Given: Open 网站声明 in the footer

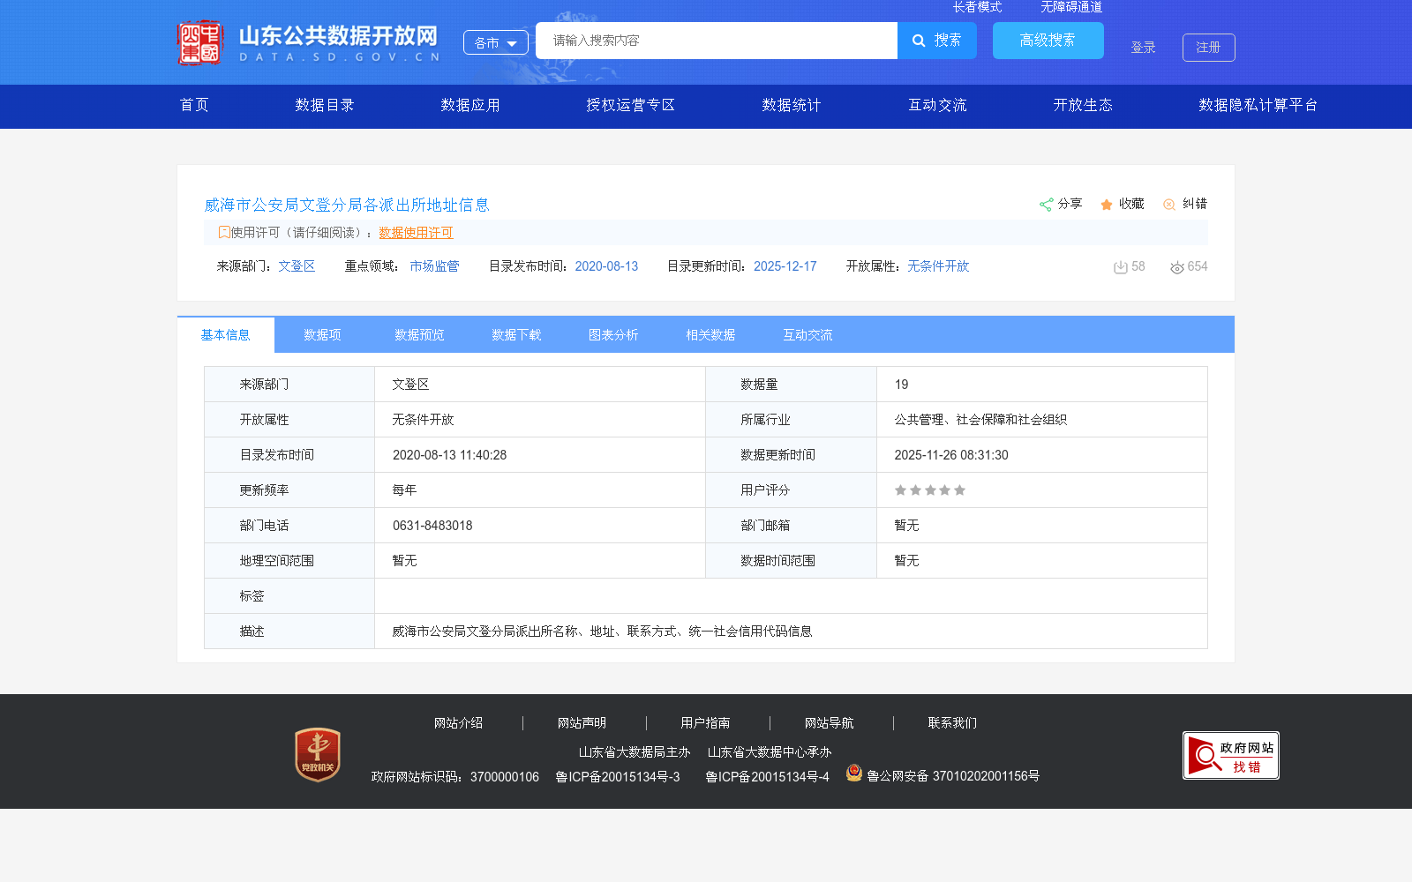Looking at the screenshot, I should point(582,723).
